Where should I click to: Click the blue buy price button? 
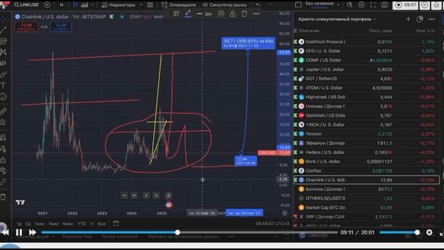(60, 27)
